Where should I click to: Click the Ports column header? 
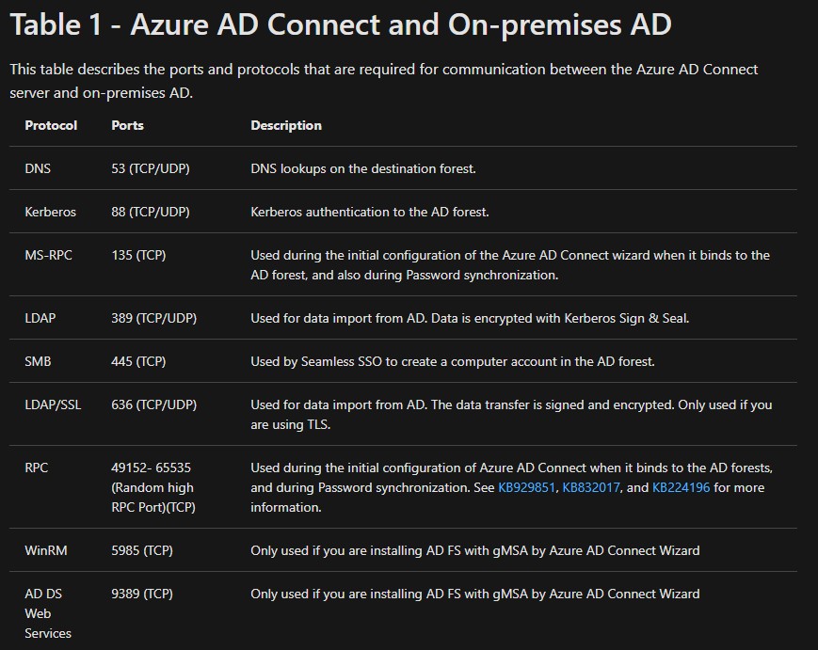[127, 126]
